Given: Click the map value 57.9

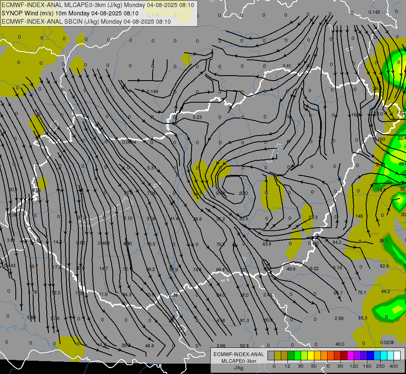Looking at the screenshot, I should 173,270.
